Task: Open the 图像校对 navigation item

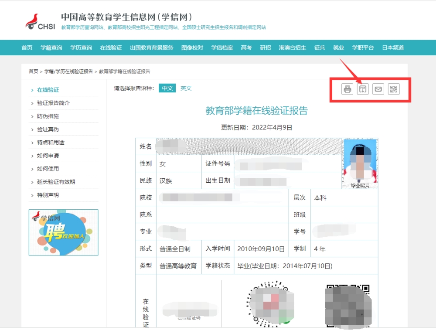Action: point(192,48)
